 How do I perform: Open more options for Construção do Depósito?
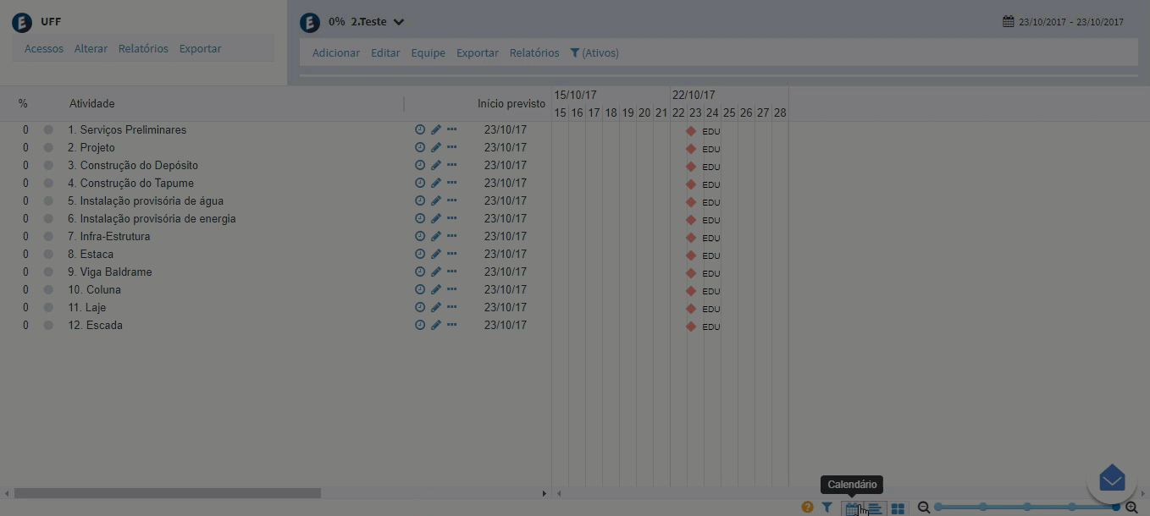(452, 165)
